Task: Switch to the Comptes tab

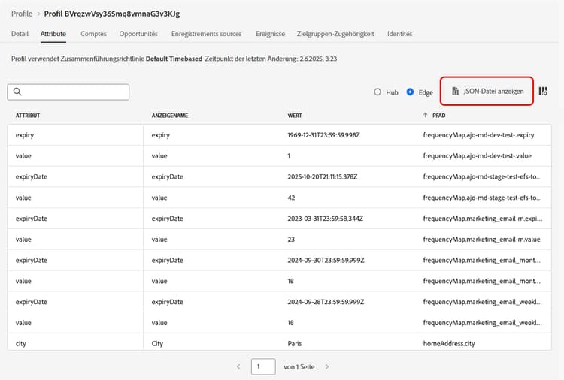Action: pyautogui.click(x=94, y=34)
